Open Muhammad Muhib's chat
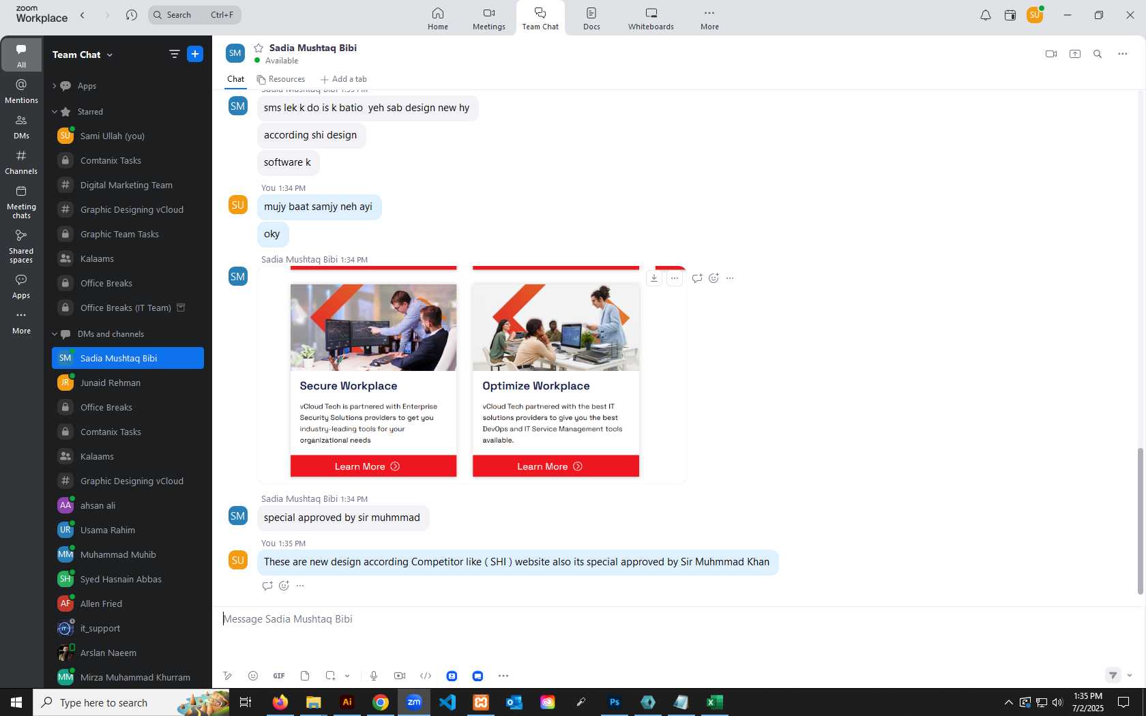Screen dimensions: 1146x716 (x=128, y=554)
